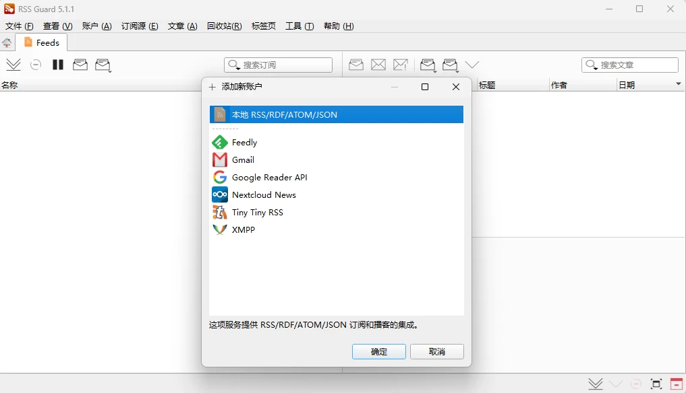Open the 查看 (V) menu
This screenshot has width=686, height=393.
point(58,26)
